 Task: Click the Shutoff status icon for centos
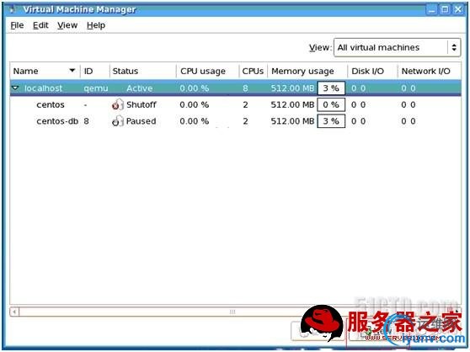pyautogui.click(x=118, y=104)
